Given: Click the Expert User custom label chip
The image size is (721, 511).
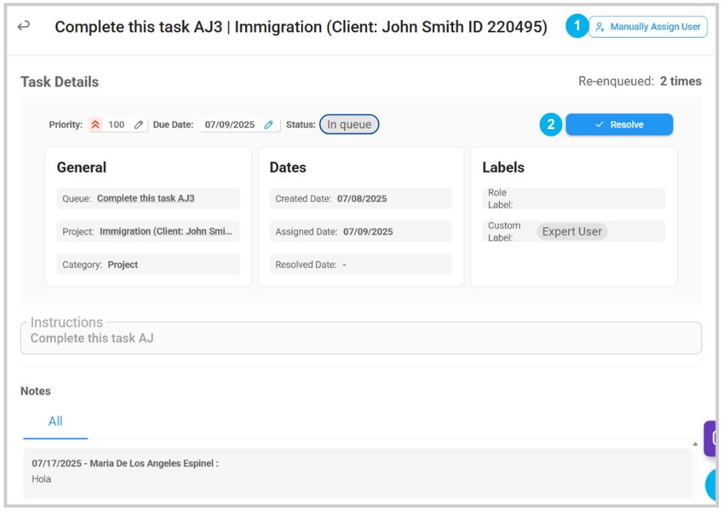Looking at the screenshot, I should point(572,231).
